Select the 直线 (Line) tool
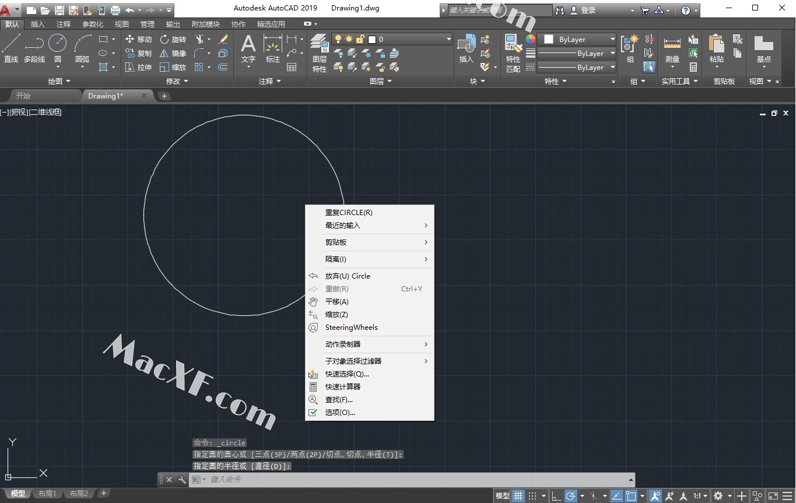The image size is (796, 503). click(x=11, y=48)
